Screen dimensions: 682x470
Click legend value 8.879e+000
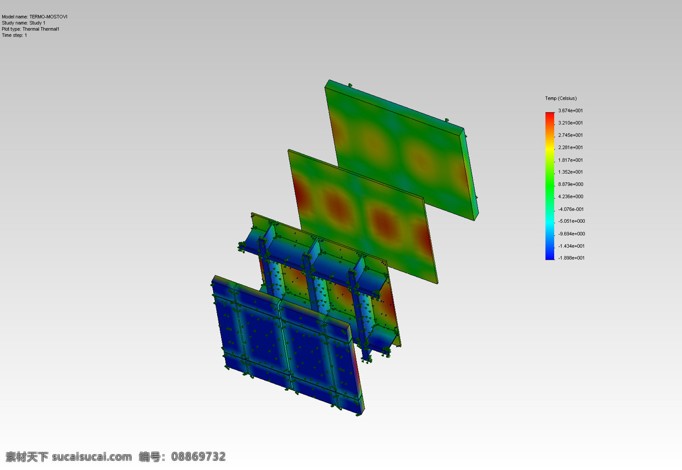point(571,184)
